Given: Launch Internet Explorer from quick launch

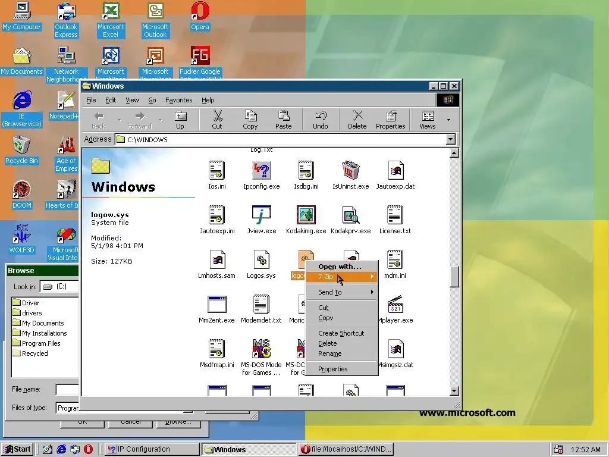Looking at the screenshot, I should coord(61,449).
